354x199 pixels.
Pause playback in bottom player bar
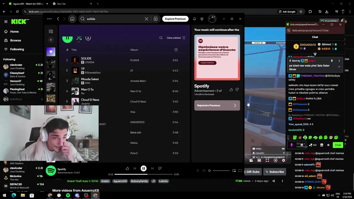[x=144, y=168]
